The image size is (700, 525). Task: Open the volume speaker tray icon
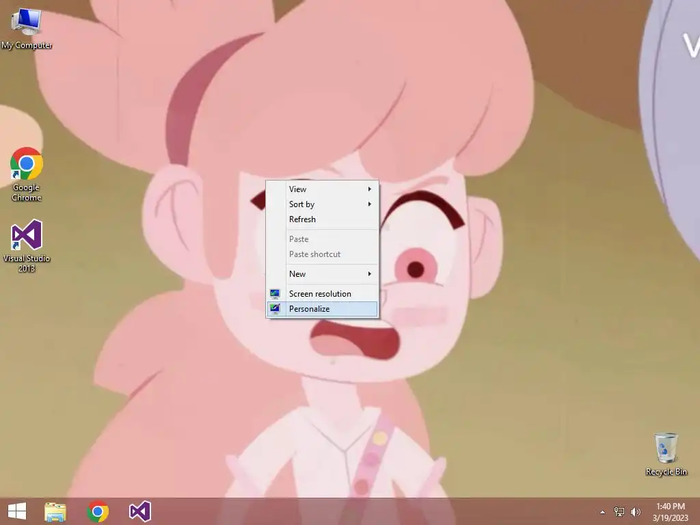pyautogui.click(x=635, y=511)
